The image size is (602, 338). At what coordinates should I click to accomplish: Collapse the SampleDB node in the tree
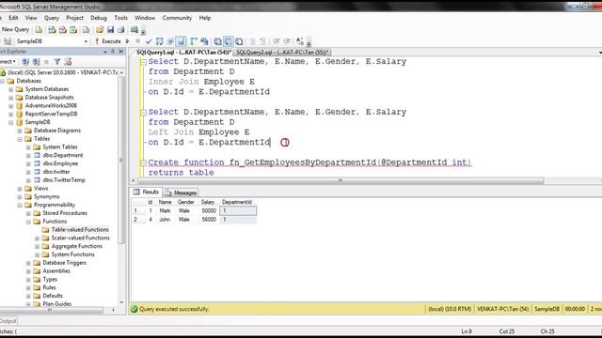tap(10, 123)
